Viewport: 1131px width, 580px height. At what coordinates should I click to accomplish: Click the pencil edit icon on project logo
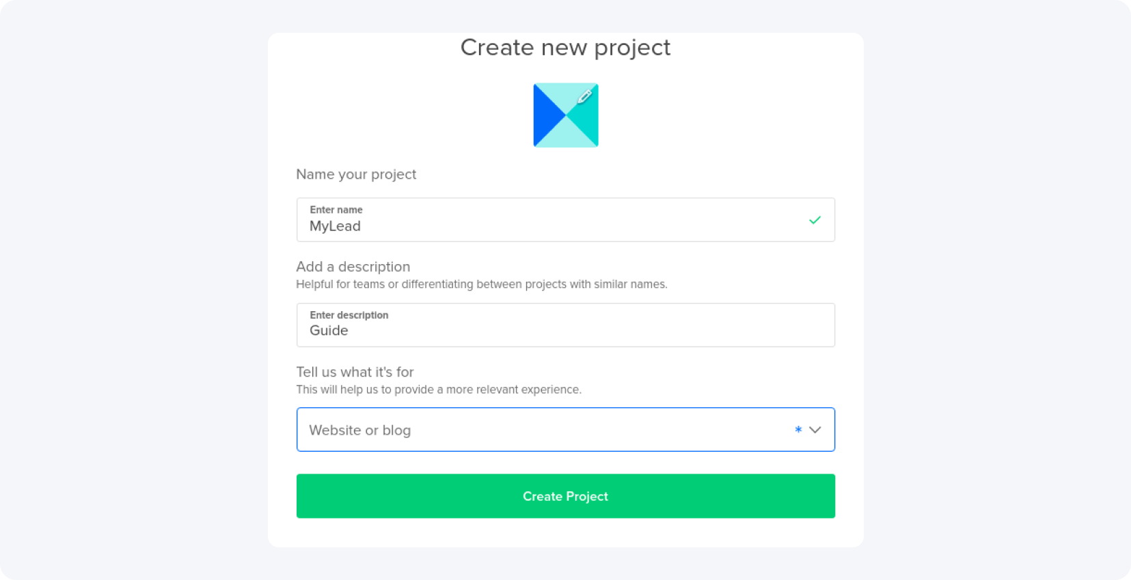coord(584,97)
